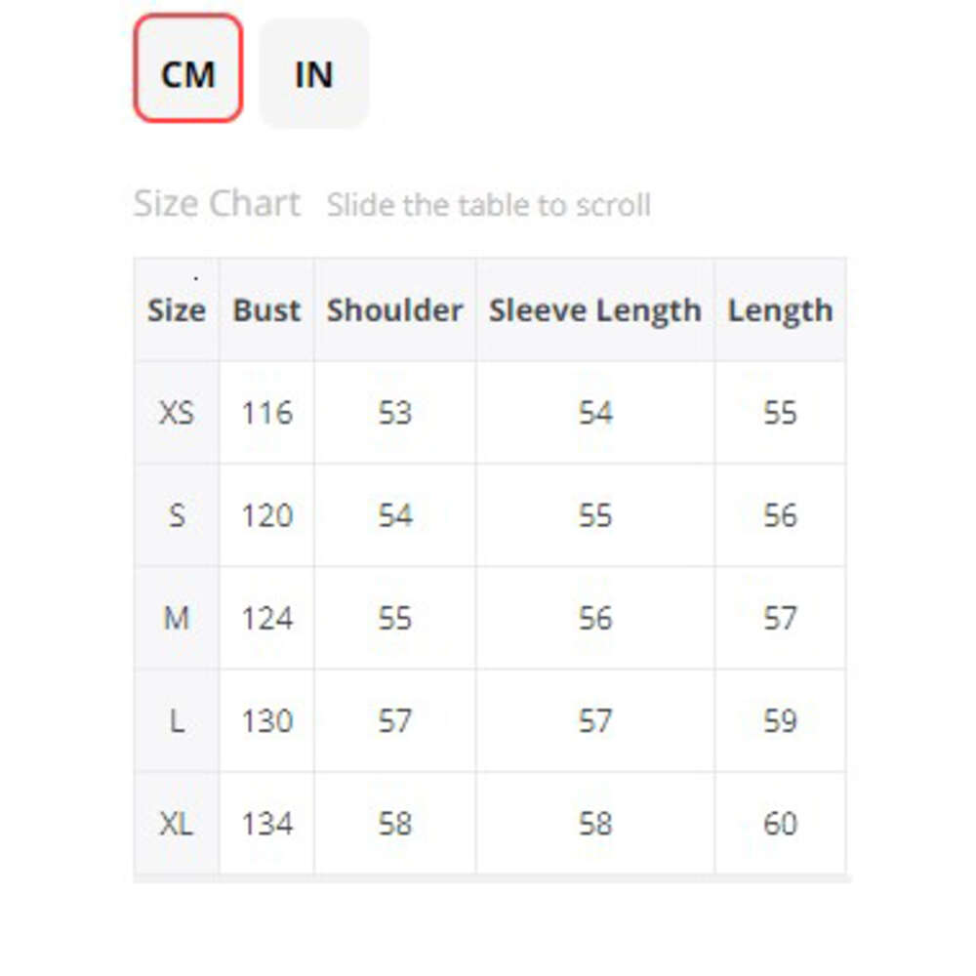976x976 pixels.
Task: Click the XL bust value 134
Action: 266,824
